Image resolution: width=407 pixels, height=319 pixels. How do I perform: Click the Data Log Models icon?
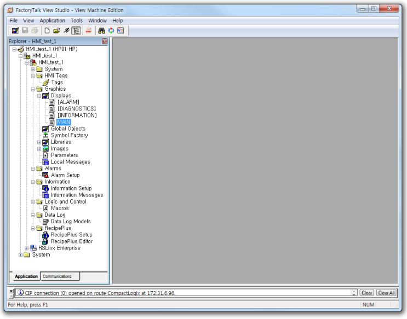45,222
